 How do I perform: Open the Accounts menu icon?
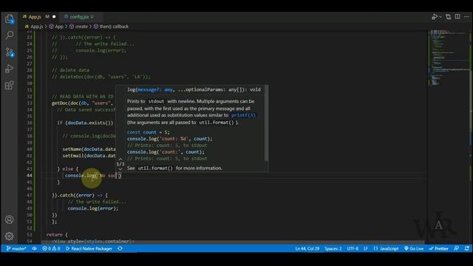[x=10, y=219]
